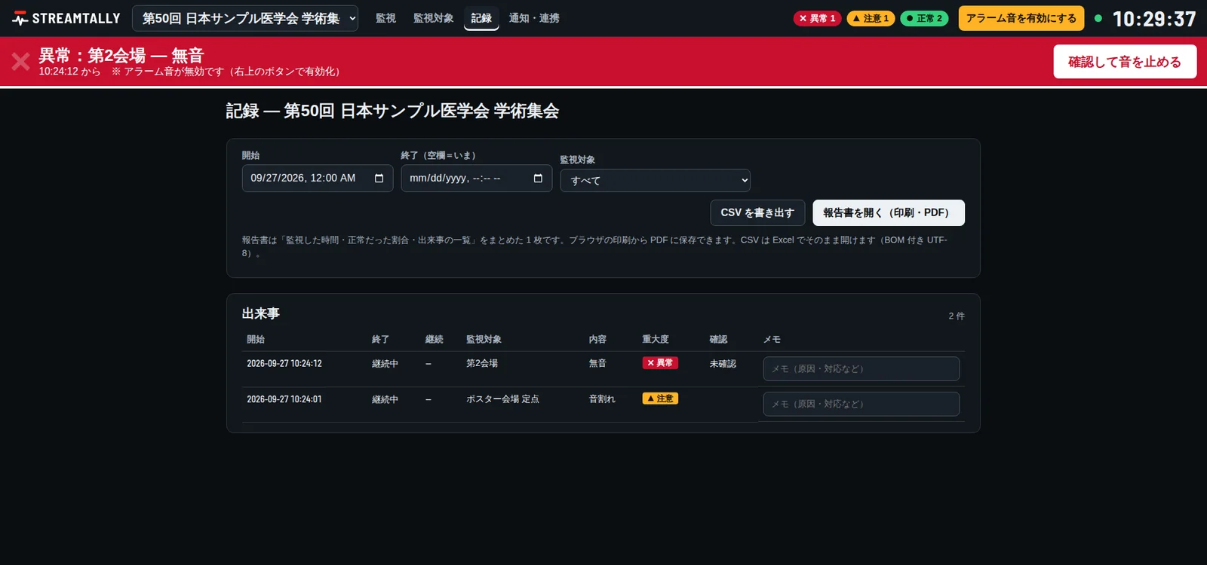Screen dimensions: 1207x565
Task: Click the 10:29:37 clock display
Action: (1154, 19)
